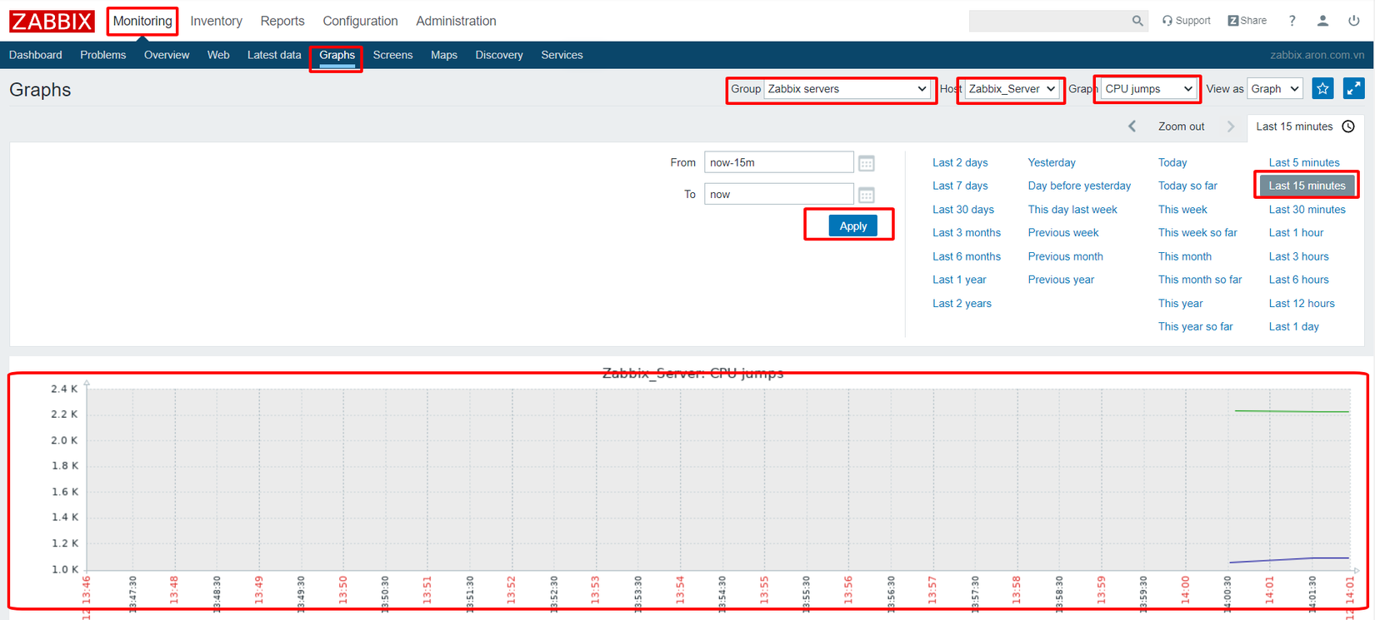
Task: Open the Help question mark icon
Action: [1292, 21]
